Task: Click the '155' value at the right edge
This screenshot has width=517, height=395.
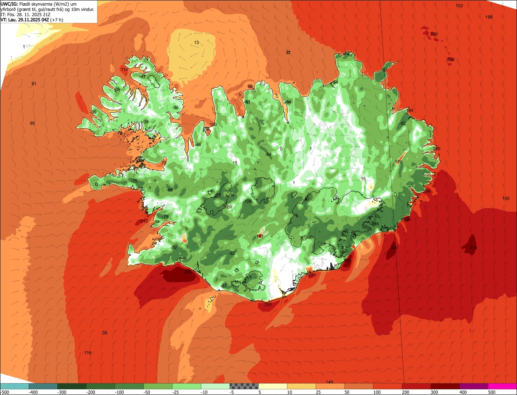Action: [x=506, y=198]
